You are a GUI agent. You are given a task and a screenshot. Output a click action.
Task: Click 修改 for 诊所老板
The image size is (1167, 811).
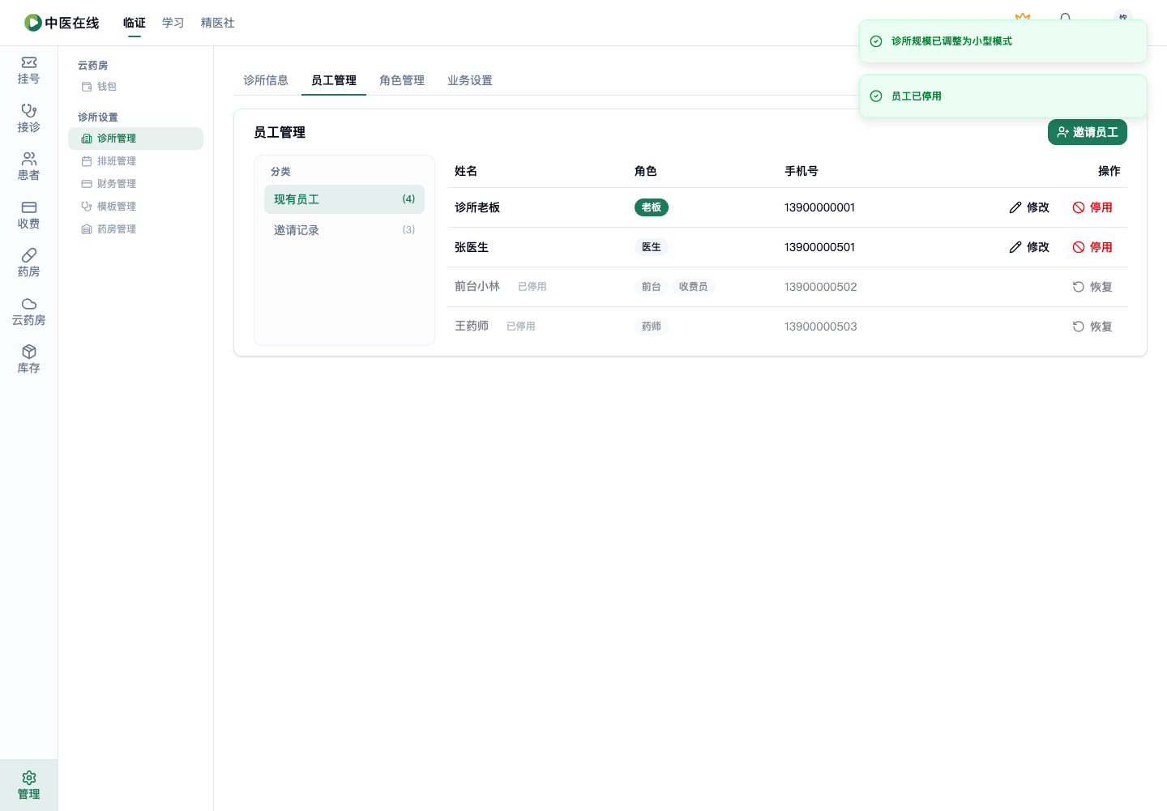pos(1029,207)
